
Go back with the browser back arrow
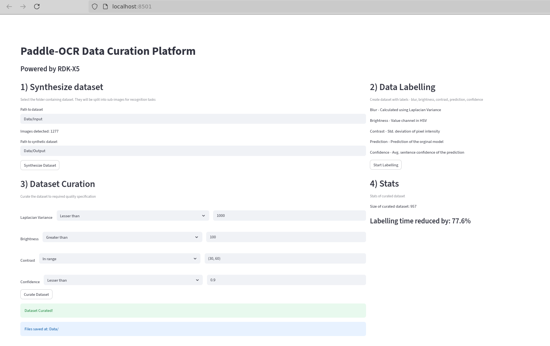point(9,7)
